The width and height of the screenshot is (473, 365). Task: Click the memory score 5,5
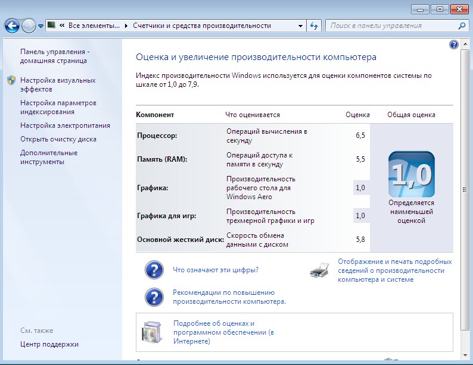[360, 159]
